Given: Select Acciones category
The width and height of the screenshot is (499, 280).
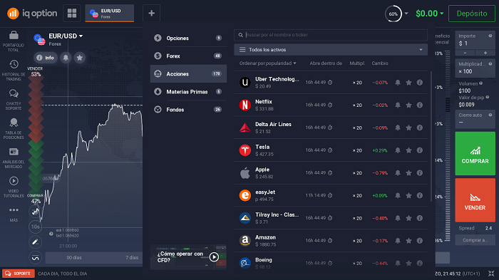Looking at the screenshot, I should (188, 74).
